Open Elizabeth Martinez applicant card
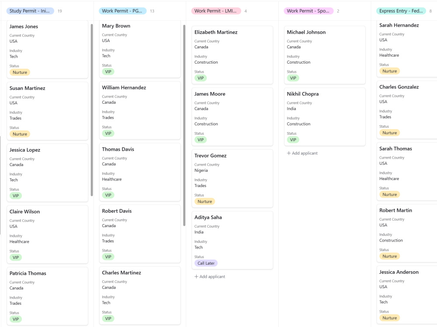This screenshot has width=437, height=327. (x=232, y=55)
